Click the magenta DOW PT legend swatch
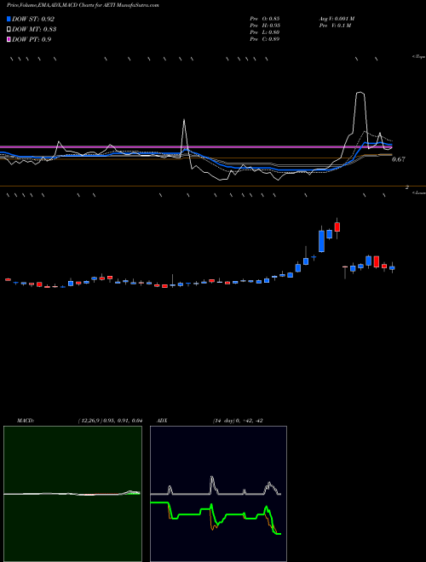The image size is (426, 562). [9, 39]
